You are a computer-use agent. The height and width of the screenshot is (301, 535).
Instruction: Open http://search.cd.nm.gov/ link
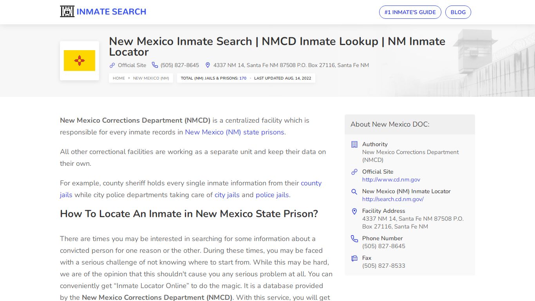point(393,199)
